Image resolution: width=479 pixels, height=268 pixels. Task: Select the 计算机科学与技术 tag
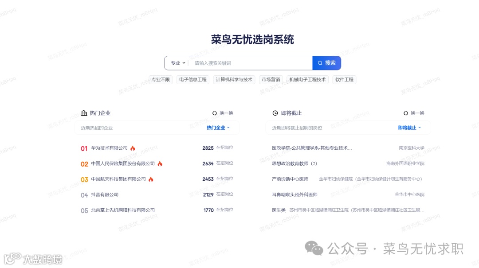[x=234, y=79]
